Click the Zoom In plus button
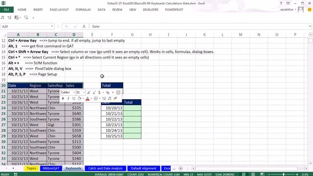Viewport: 313px width, 176px height. [297, 175]
